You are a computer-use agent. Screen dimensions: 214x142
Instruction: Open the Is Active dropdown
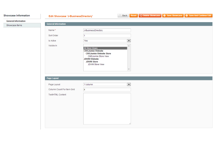pyautogui.click(x=107, y=41)
